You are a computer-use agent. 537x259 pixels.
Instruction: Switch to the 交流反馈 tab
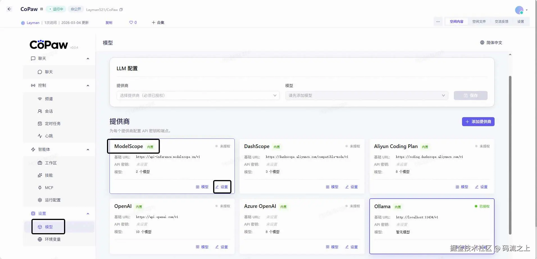pos(502,22)
